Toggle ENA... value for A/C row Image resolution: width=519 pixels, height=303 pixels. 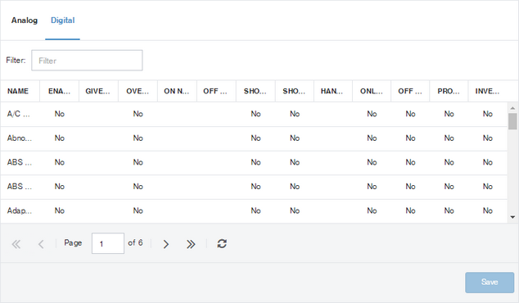(x=60, y=114)
